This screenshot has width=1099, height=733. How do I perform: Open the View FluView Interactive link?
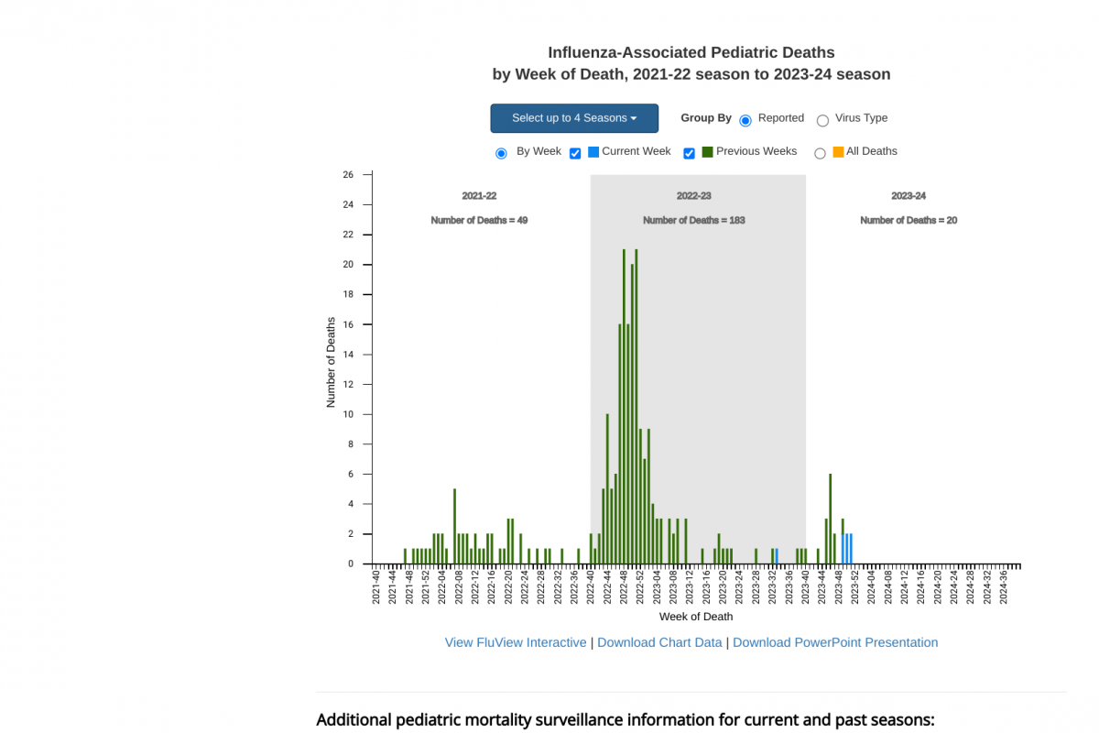(x=515, y=642)
